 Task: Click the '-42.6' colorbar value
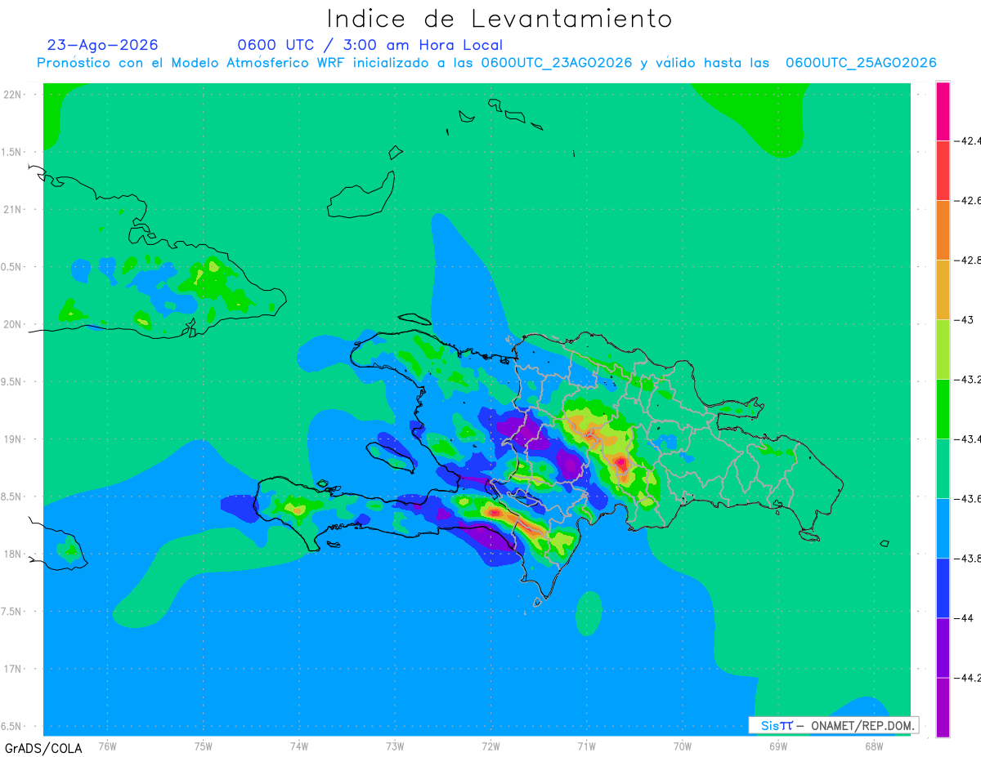pyautogui.click(x=969, y=200)
